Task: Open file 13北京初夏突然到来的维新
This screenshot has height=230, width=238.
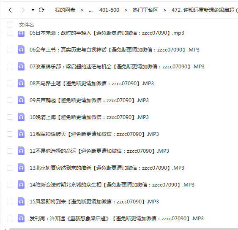Action: (107, 168)
